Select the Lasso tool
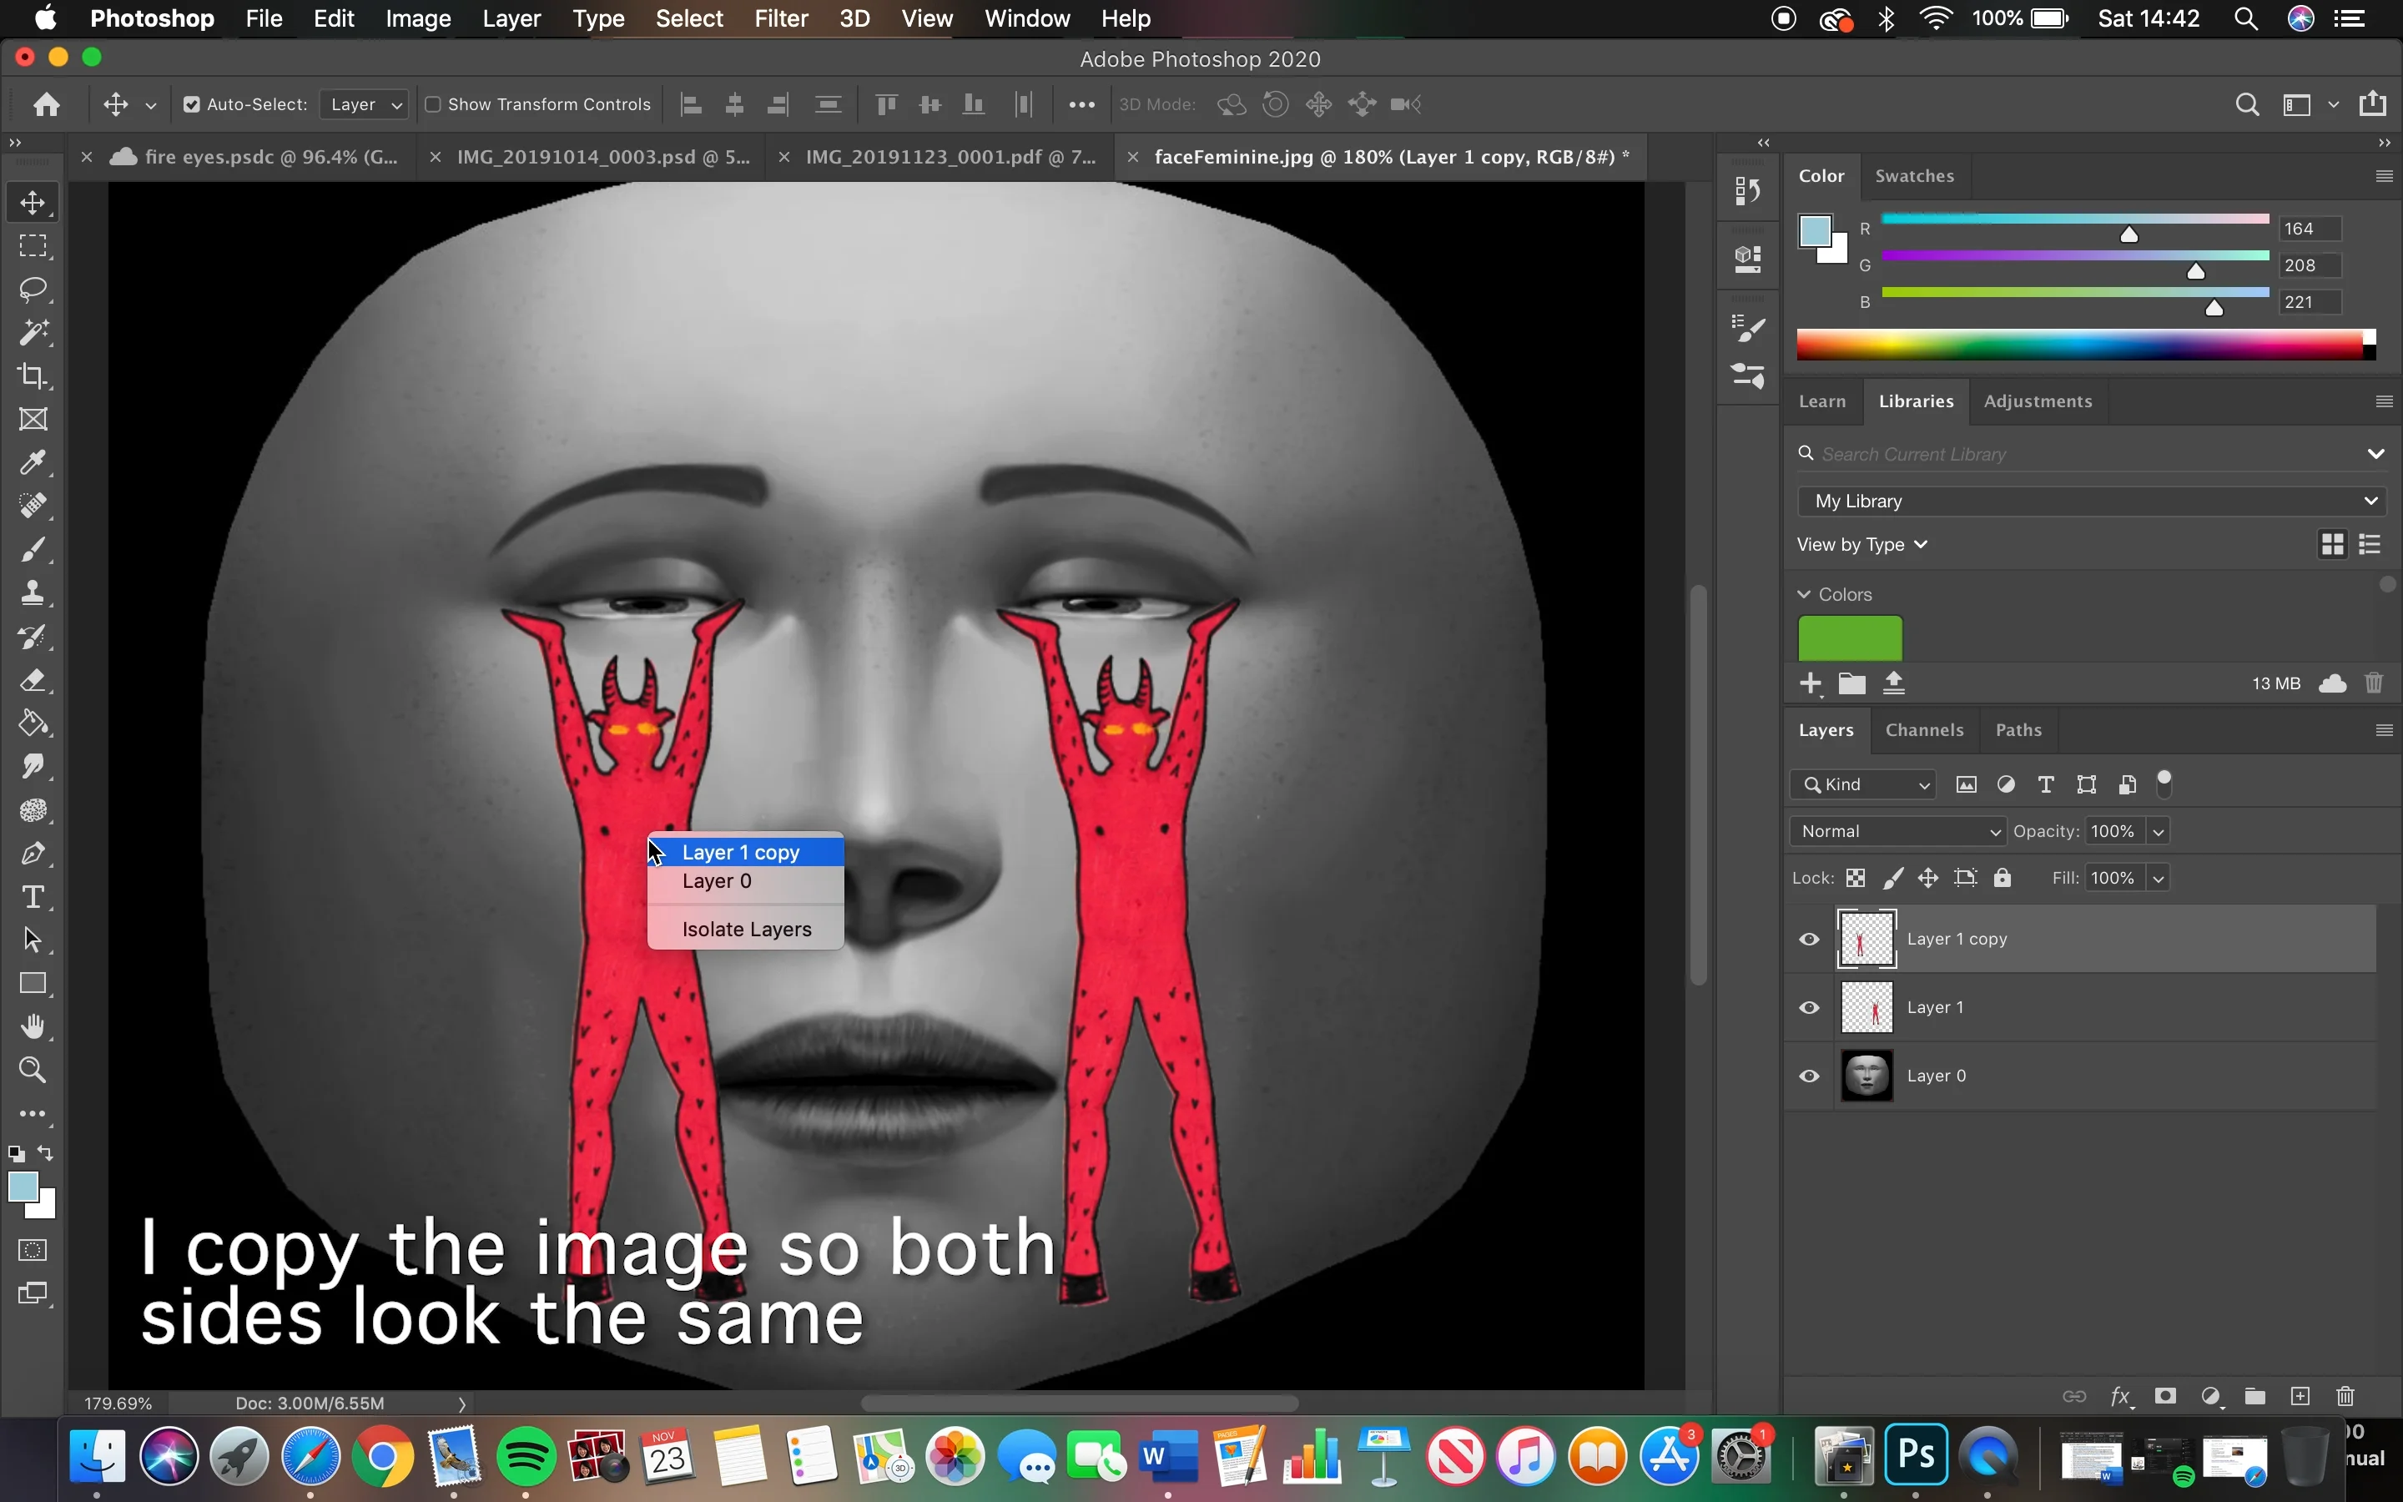 click(33, 289)
